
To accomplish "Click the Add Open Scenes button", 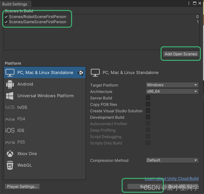I will pyautogui.click(x=181, y=54).
